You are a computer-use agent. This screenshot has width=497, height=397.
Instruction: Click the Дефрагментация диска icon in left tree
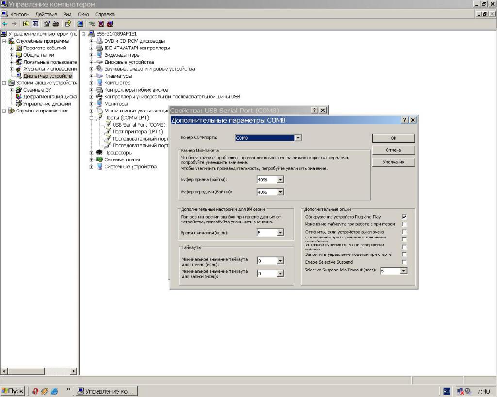(19, 97)
